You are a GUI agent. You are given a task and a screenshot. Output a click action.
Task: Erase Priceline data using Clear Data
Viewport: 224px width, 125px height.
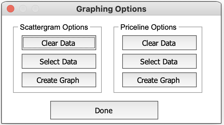coord(159,43)
